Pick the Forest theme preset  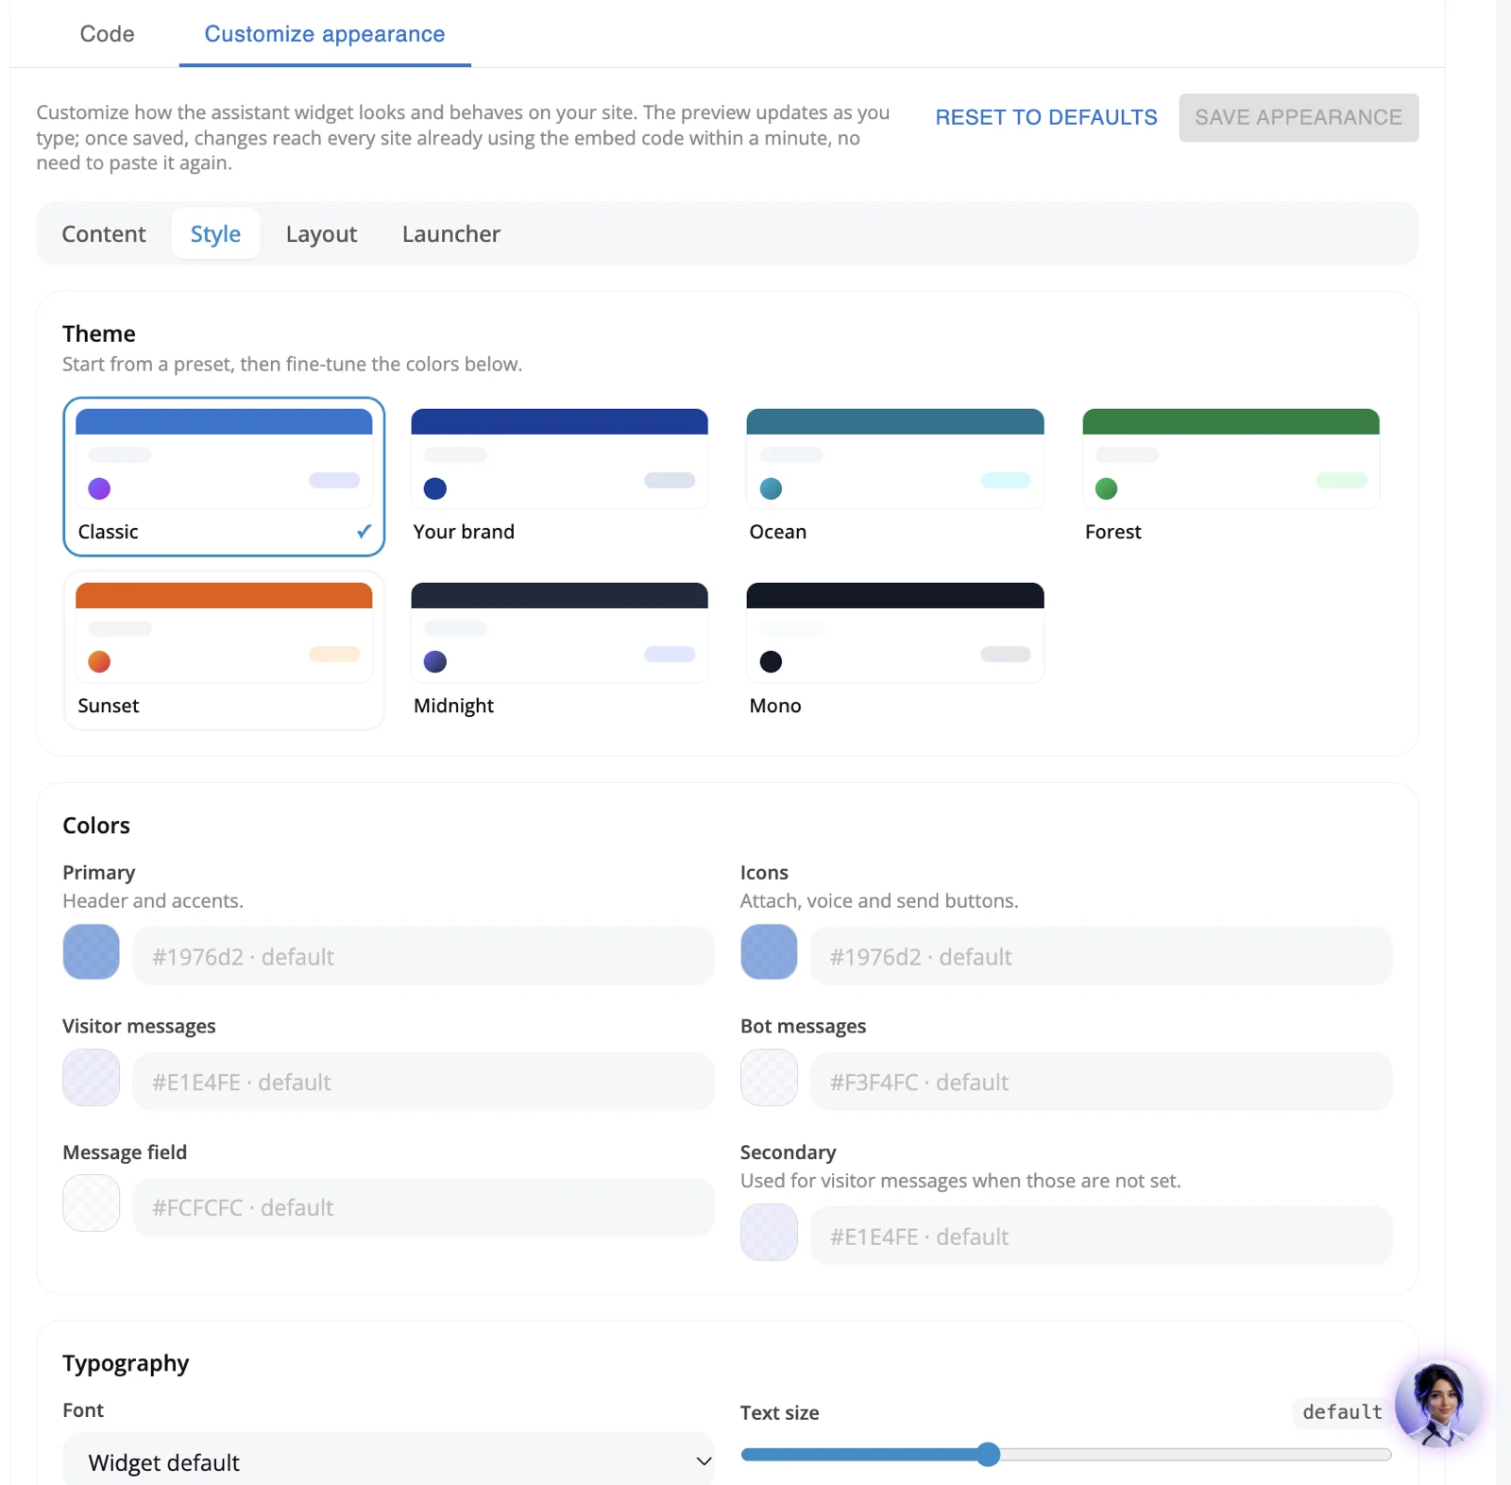pos(1231,477)
